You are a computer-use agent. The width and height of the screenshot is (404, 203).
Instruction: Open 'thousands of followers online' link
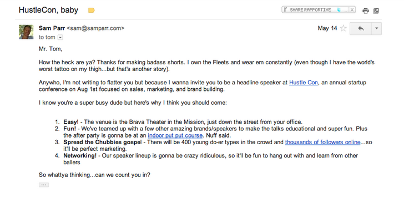[x=322, y=142]
